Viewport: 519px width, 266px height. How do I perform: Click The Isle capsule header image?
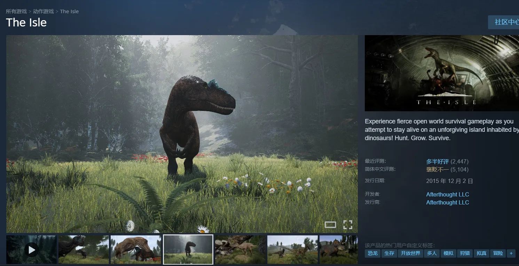442,73
